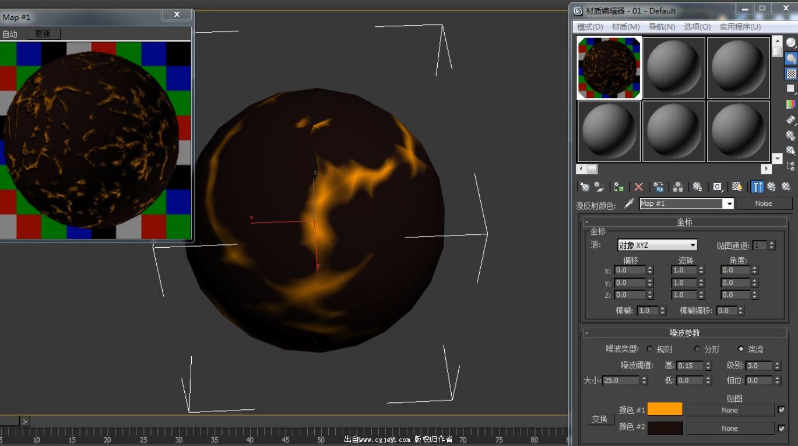Click the 级别 levels spinner arrows
The height and width of the screenshot is (446, 798).
776,366
